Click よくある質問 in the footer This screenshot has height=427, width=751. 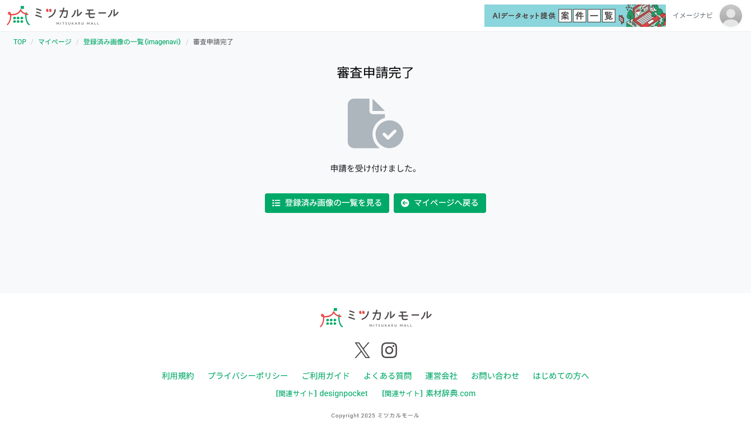tap(388, 376)
